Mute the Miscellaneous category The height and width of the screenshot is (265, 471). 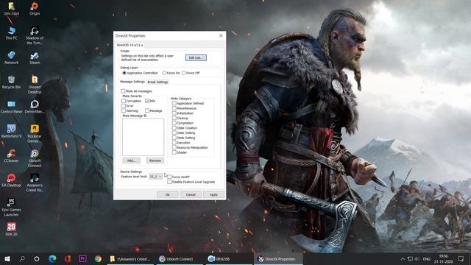pyautogui.click(x=174, y=108)
